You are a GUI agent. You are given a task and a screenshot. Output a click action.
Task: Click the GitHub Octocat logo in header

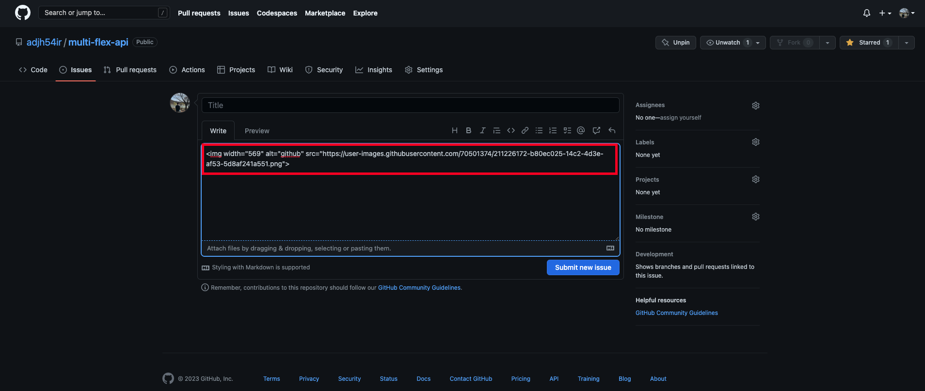click(x=23, y=13)
